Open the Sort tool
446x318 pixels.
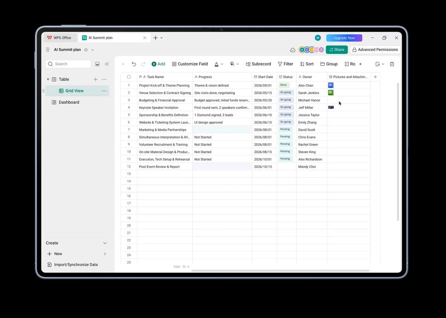[x=307, y=64]
